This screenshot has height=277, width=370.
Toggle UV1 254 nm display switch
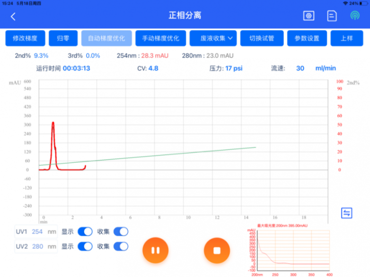85,232
